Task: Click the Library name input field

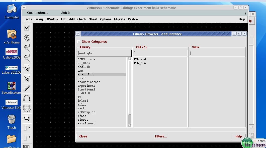Action: (104, 53)
